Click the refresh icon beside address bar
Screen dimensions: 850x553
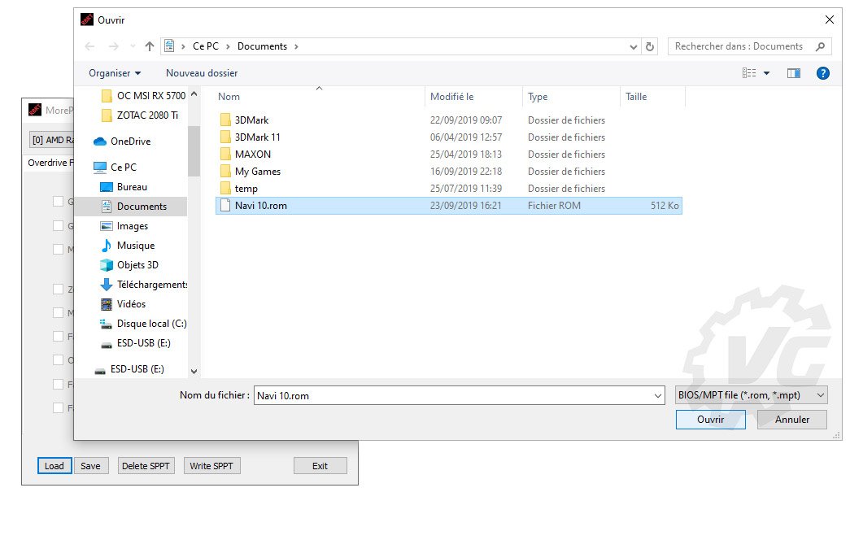tap(650, 46)
